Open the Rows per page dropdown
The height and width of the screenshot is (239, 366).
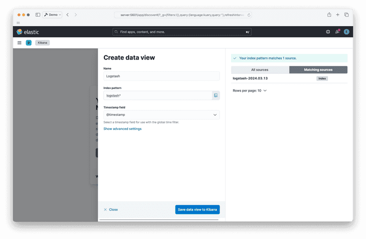(x=250, y=91)
